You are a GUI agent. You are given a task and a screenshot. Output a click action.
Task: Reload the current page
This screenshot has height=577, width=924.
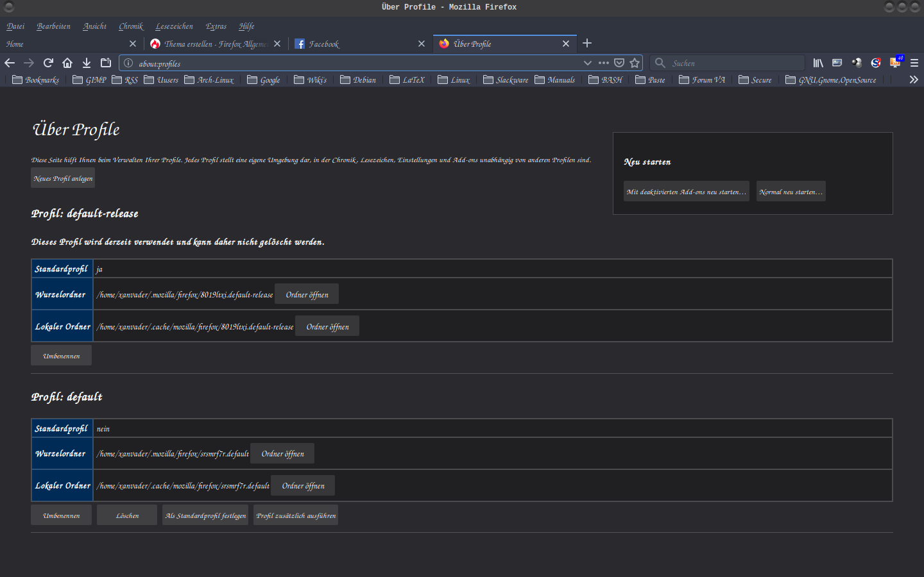[x=48, y=63]
